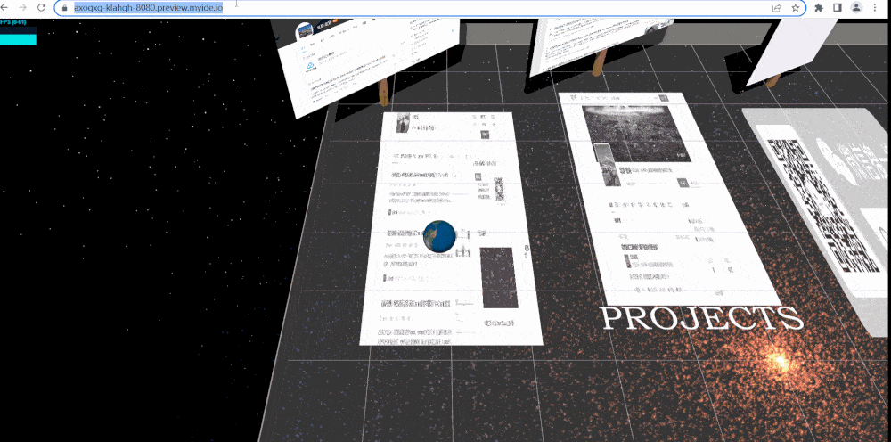Click the dark rectangle image on the left floor panel
The width and height of the screenshot is (891, 442).
(x=499, y=277)
